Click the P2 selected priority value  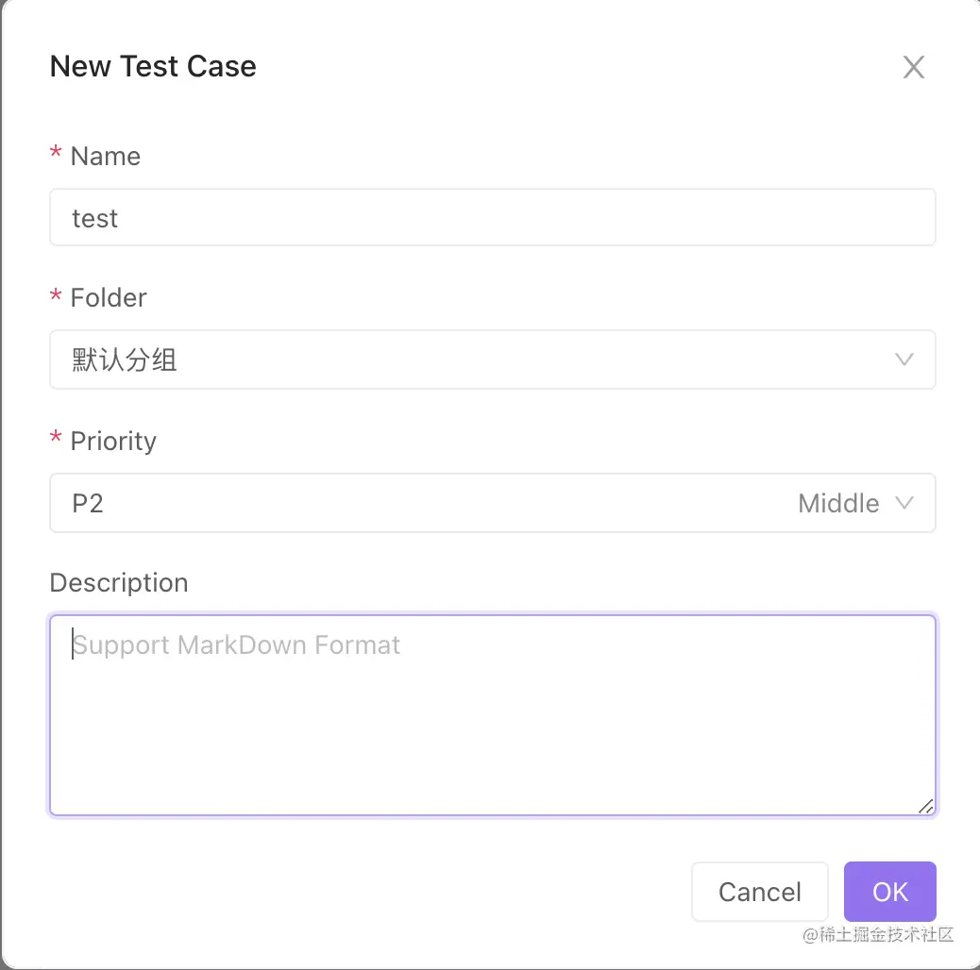click(88, 504)
